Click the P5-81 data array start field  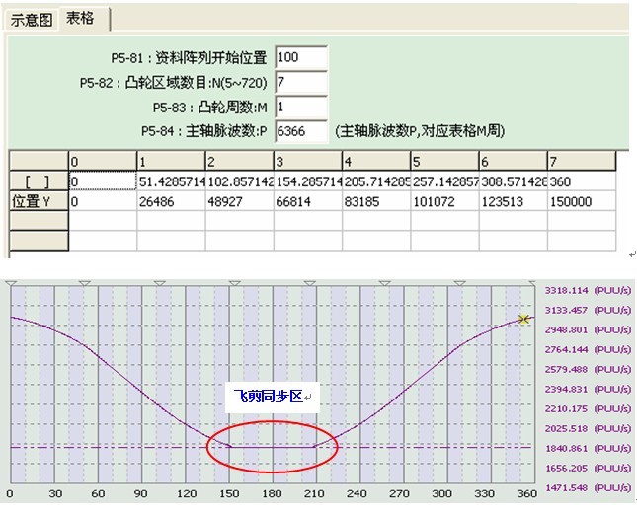coord(301,58)
